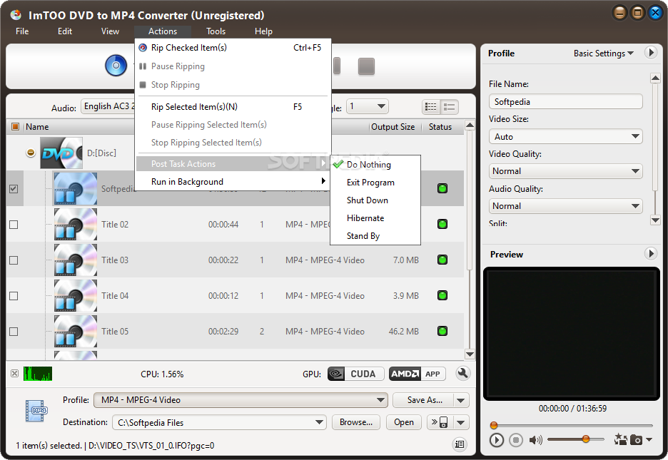
Task: Click the DVD disc thumbnail for D:[Disc]
Action: (61, 153)
